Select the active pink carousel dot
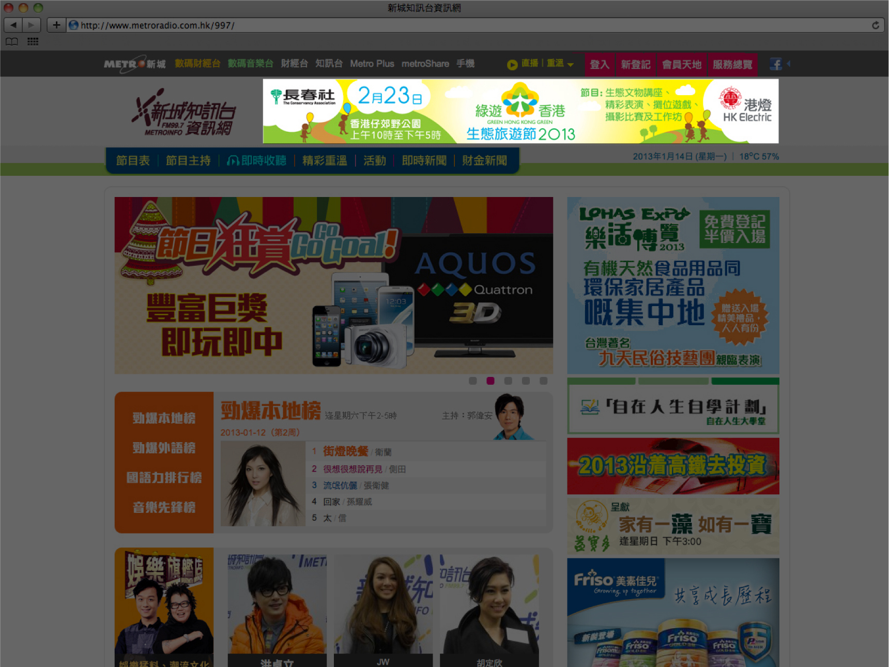889x667 pixels. coord(491,381)
